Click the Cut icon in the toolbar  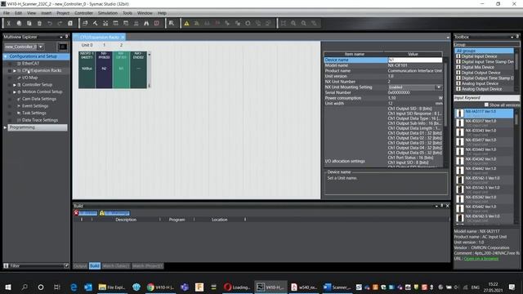point(9,24)
